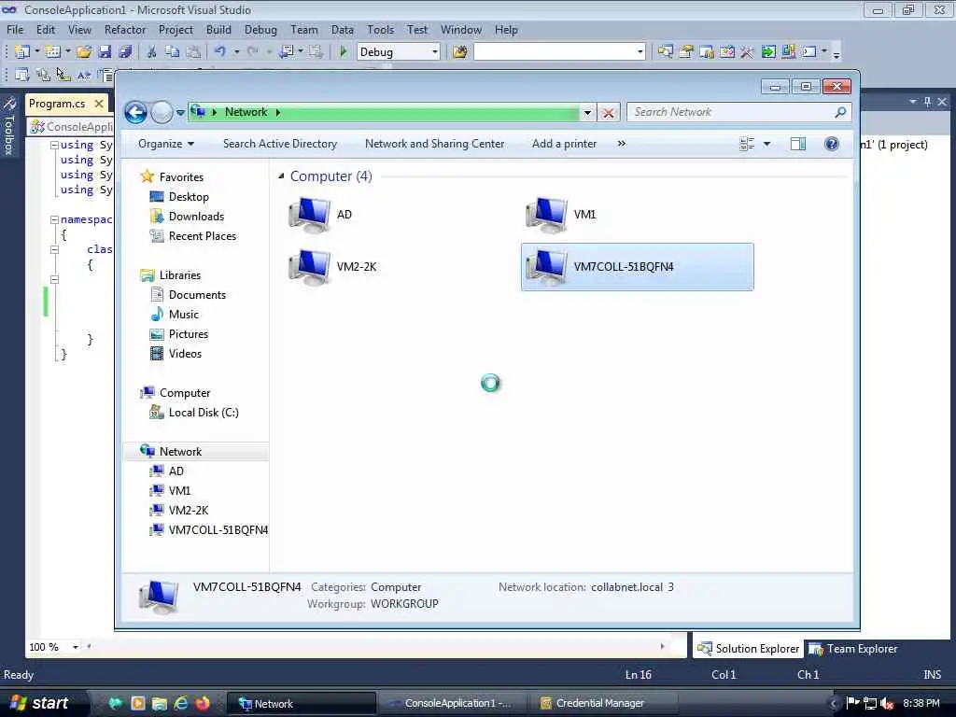The width and height of the screenshot is (956, 717).
Task: Click the Navigate Backward icon
Action: point(286,52)
